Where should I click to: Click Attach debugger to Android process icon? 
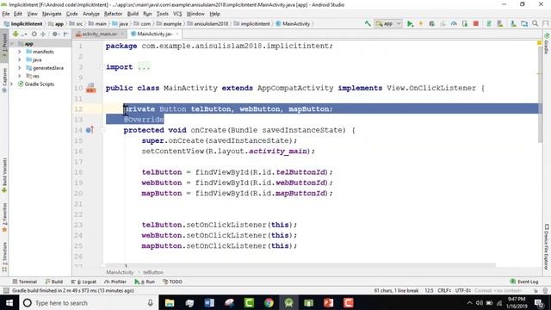coord(465,23)
